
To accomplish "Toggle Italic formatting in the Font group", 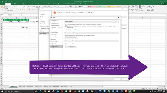I will click(17, 10).
